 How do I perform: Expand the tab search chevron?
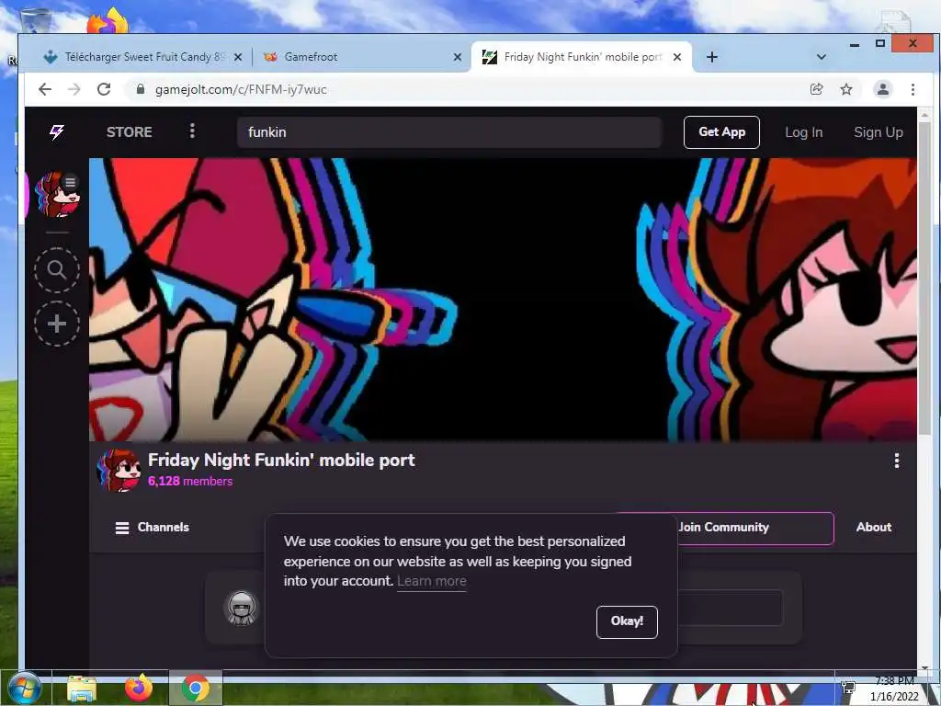pos(821,57)
